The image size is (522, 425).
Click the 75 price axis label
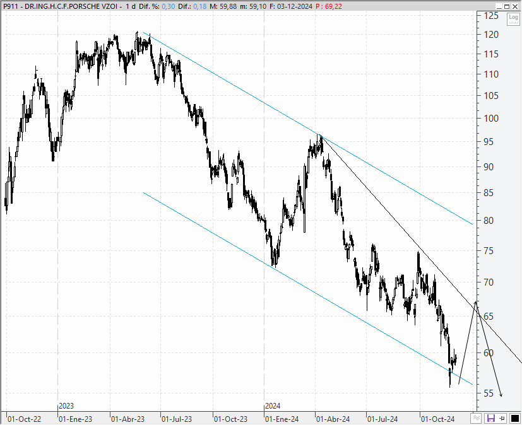point(489,251)
